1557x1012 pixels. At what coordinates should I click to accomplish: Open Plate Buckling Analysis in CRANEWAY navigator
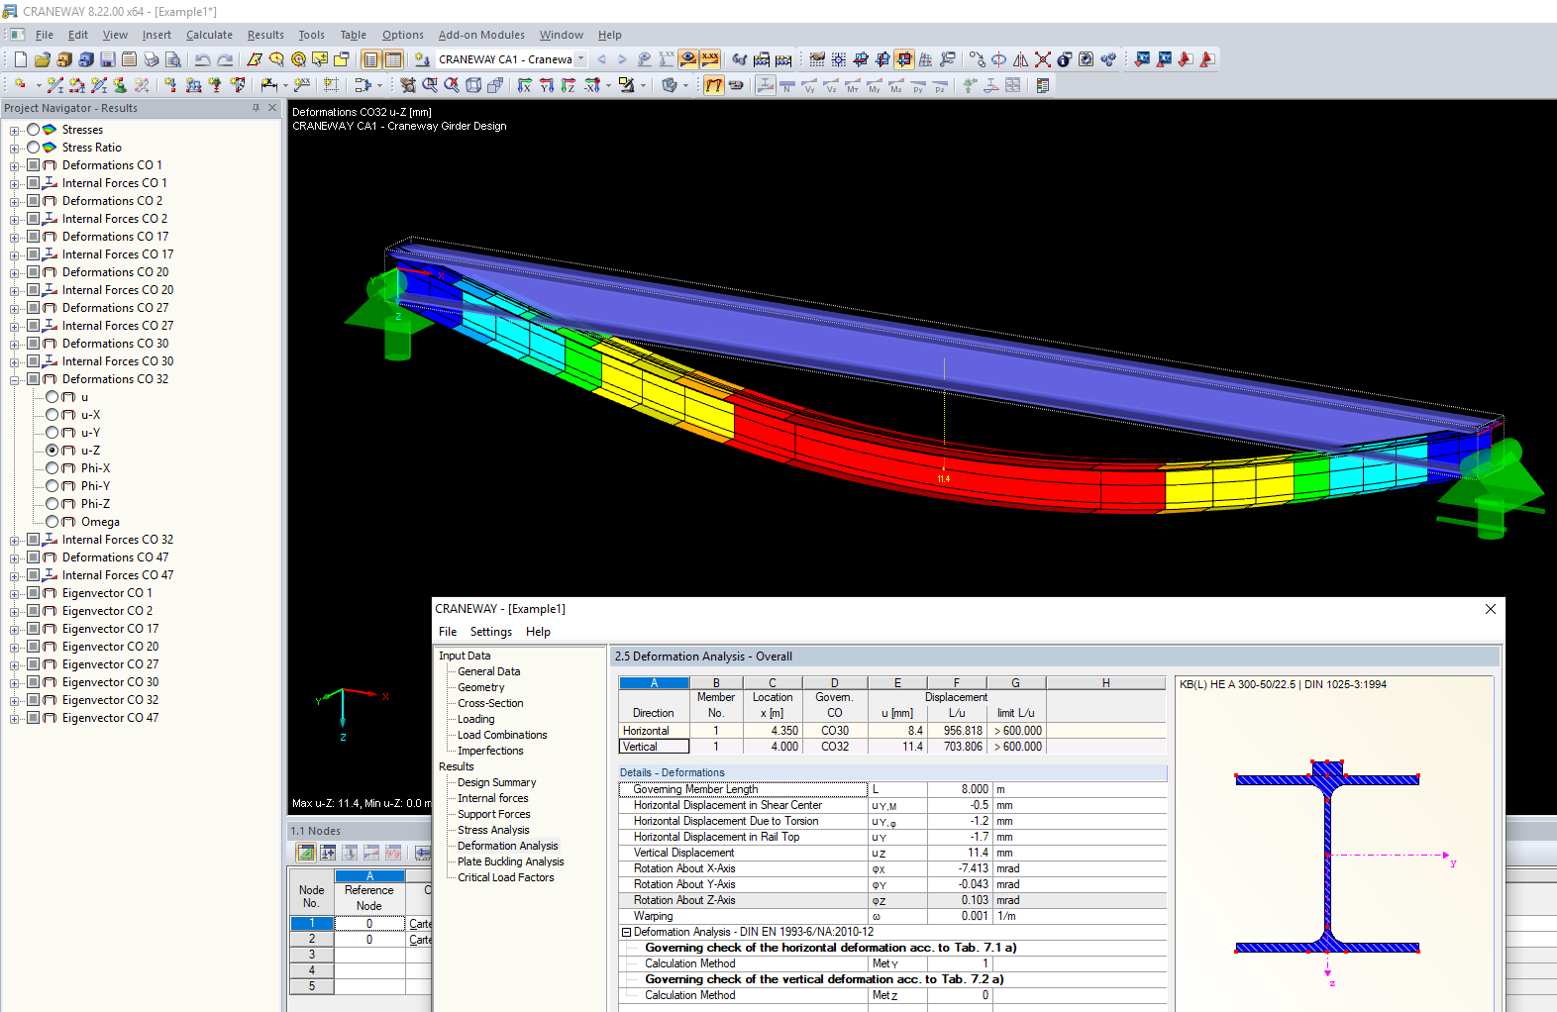tap(510, 861)
